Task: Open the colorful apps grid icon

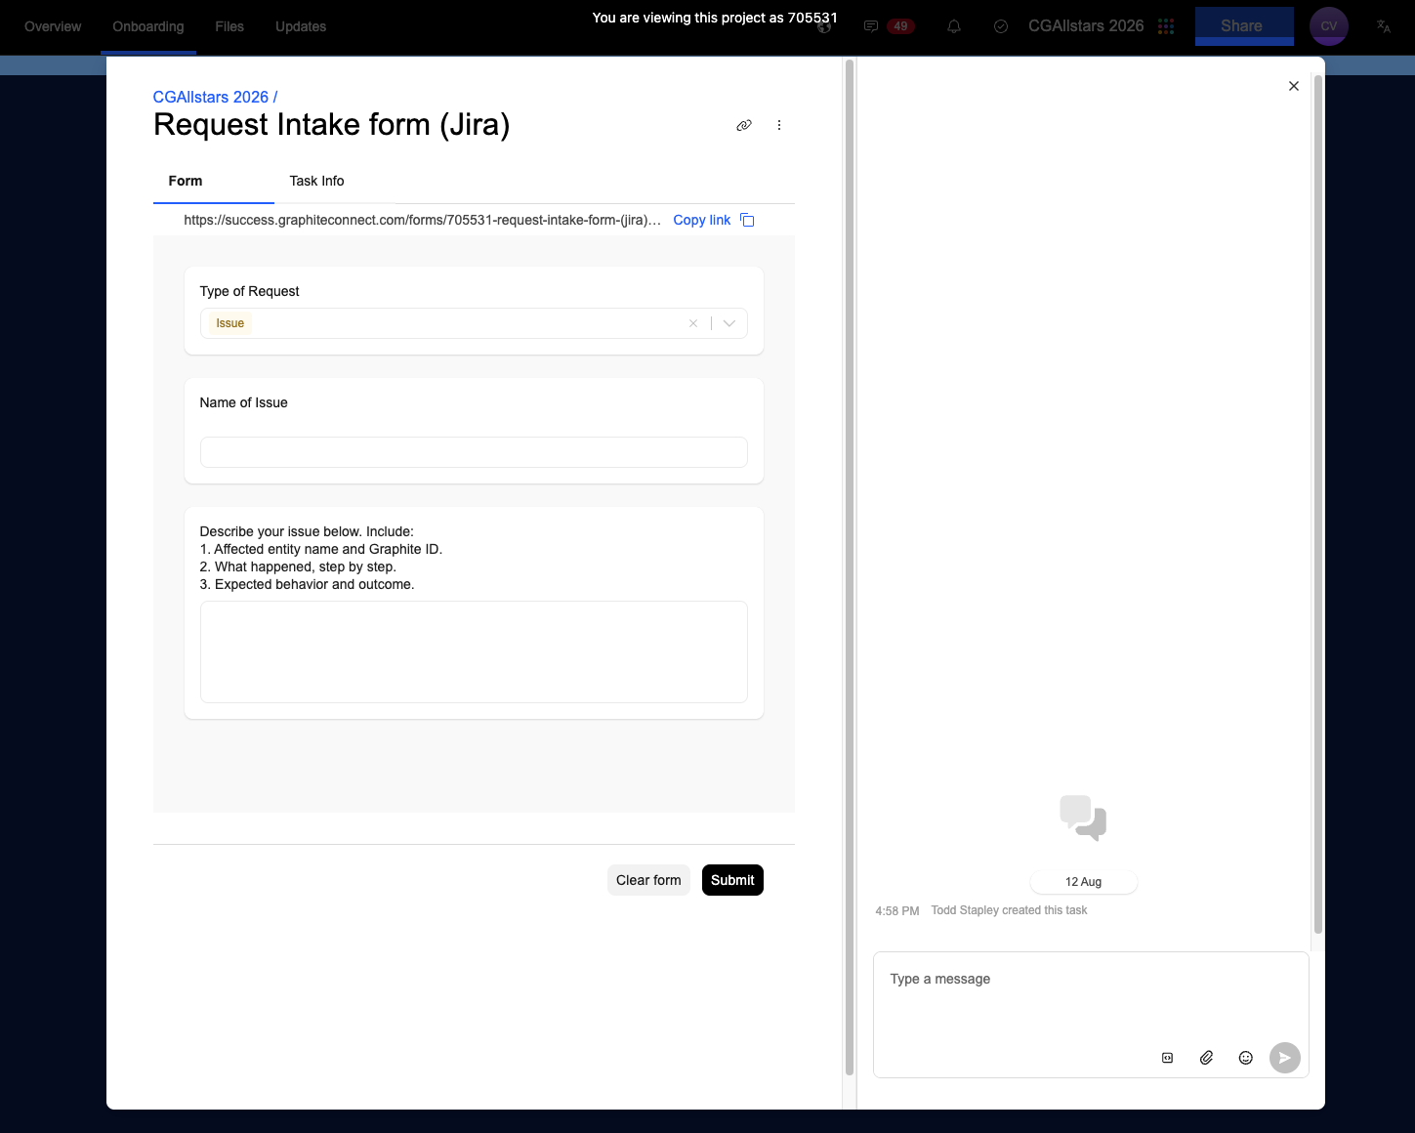Action: 1166,26
